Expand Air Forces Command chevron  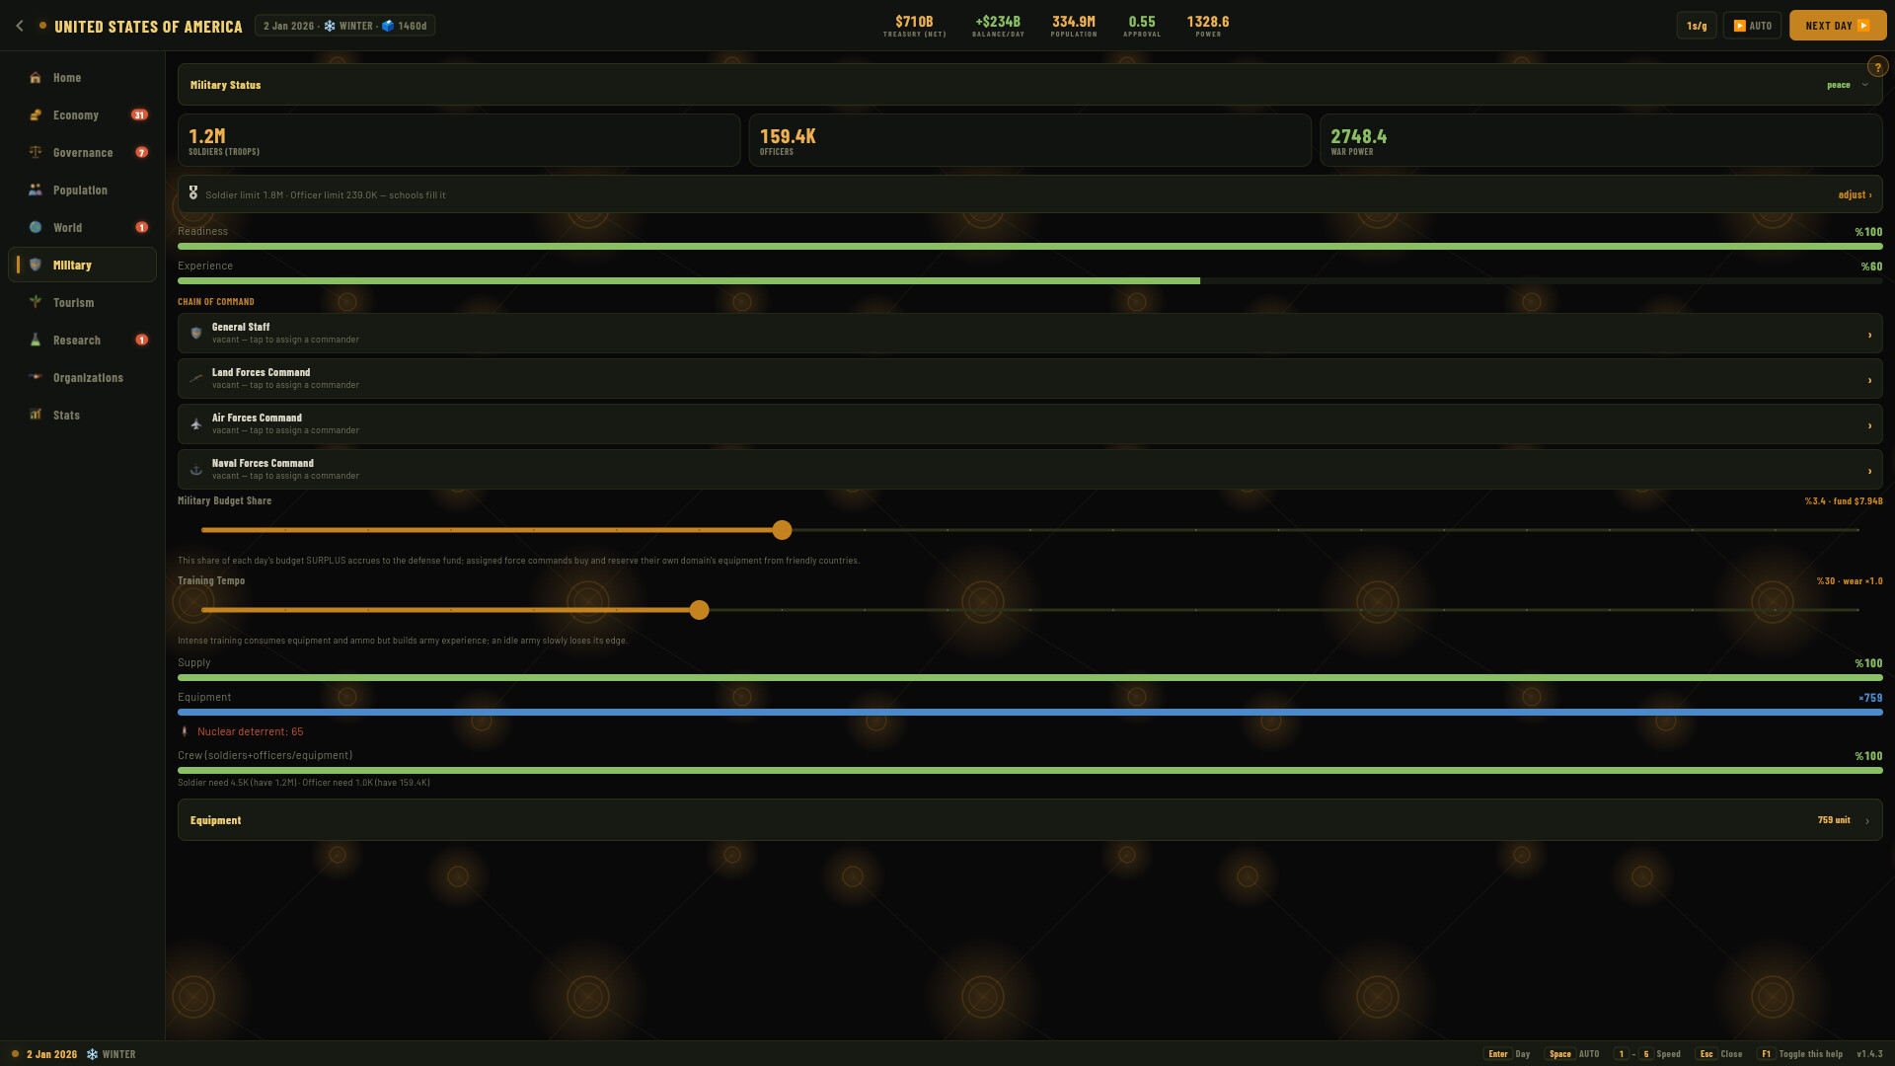click(x=1869, y=426)
